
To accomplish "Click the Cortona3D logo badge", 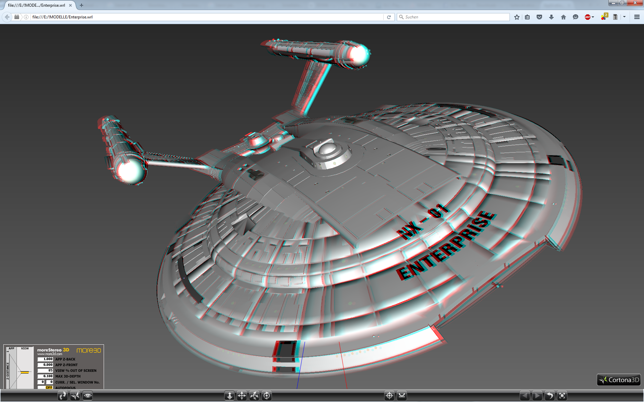I will tap(619, 380).
